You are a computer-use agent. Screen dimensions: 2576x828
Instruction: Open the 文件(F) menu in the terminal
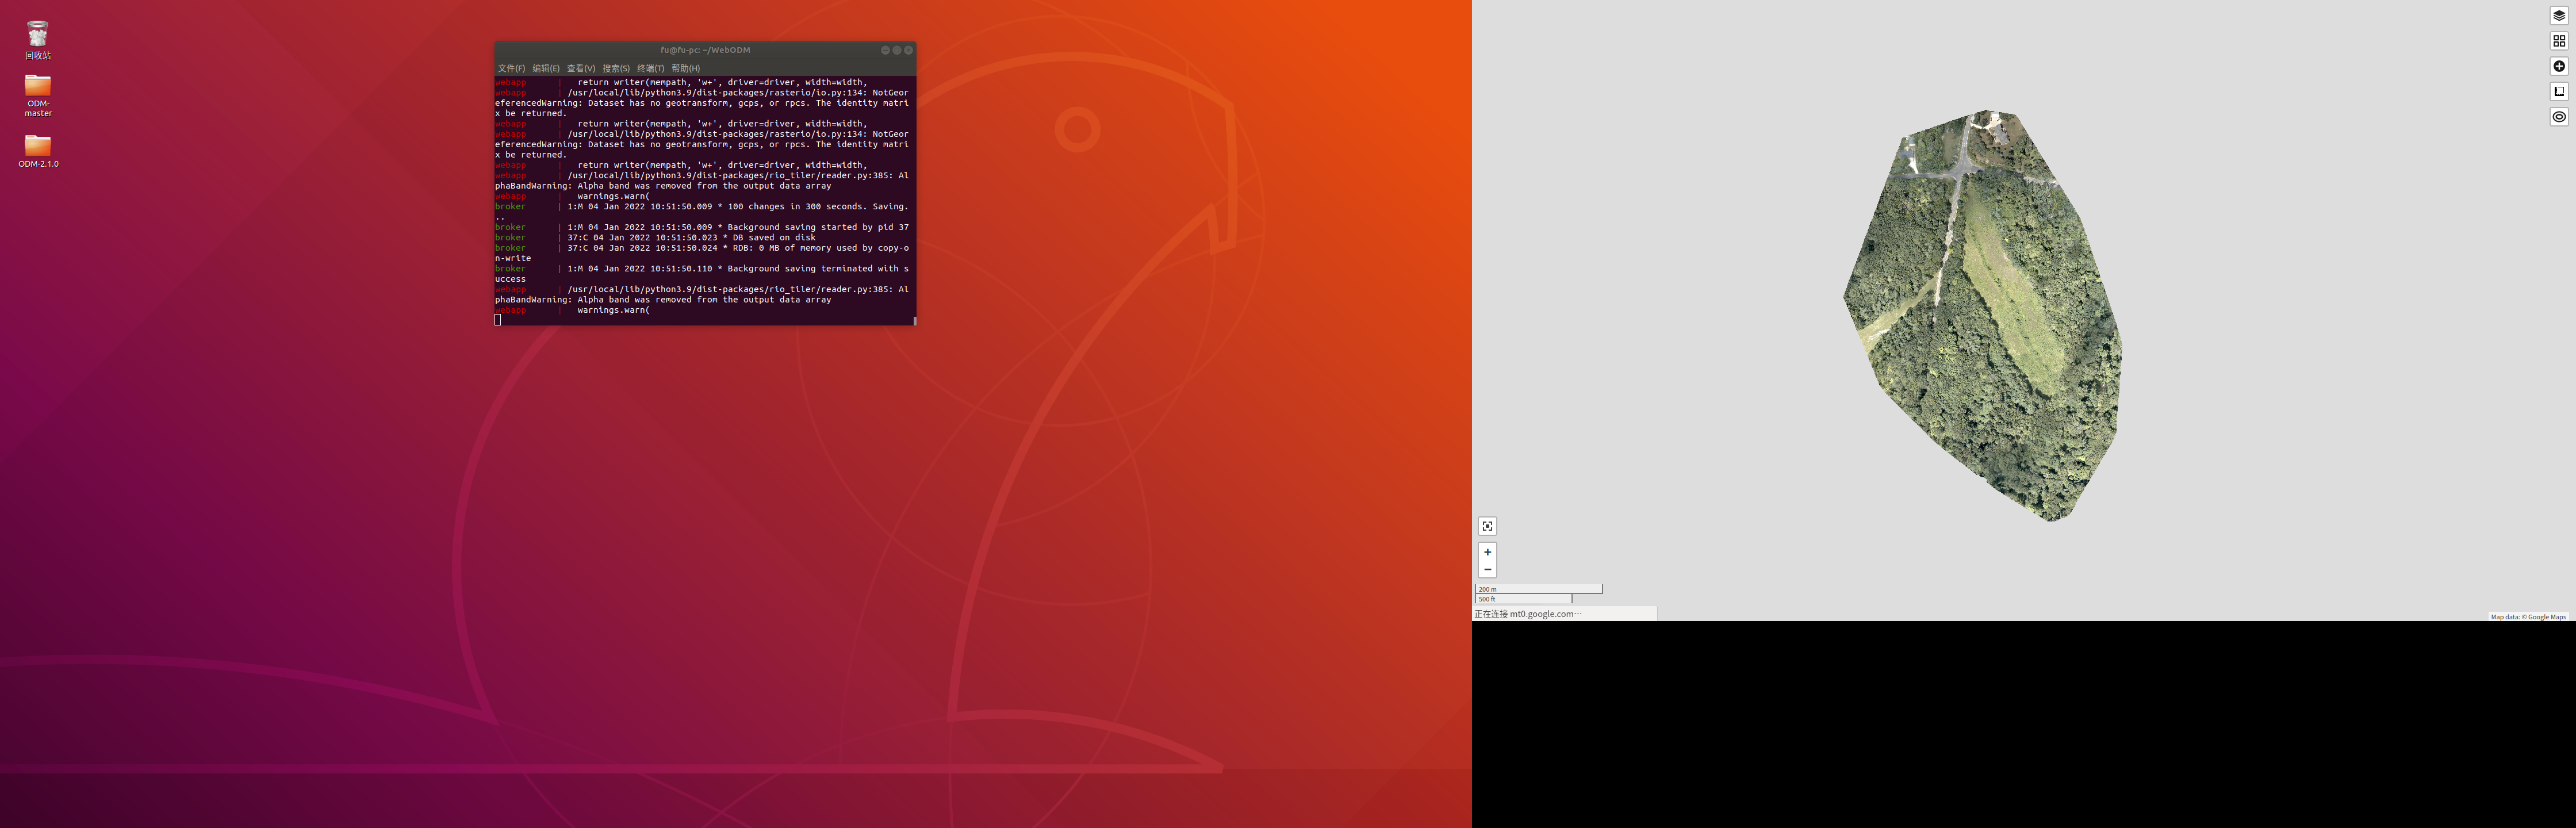point(511,67)
